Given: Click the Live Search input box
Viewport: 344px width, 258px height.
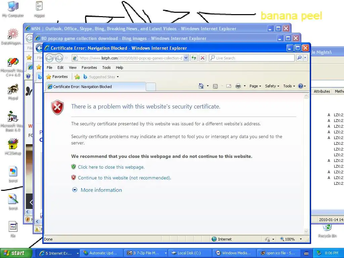Looking at the screenshot, I should tap(252, 58).
